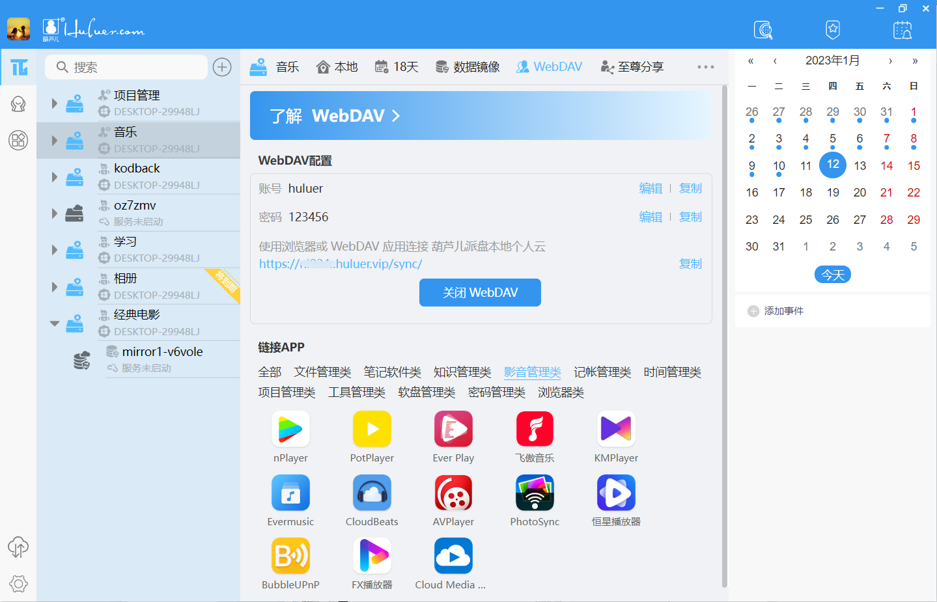The width and height of the screenshot is (937, 602).
Task: Edit the password 123456
Action: [x=650, y=217]
